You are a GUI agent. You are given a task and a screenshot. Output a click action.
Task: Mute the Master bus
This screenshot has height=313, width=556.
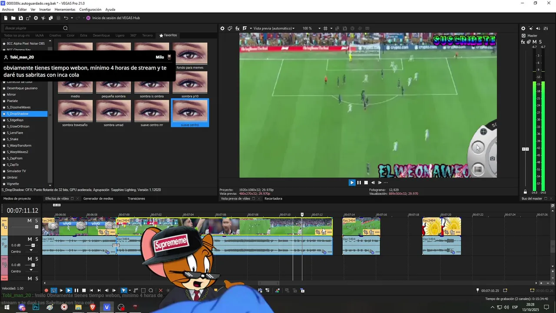535,42
